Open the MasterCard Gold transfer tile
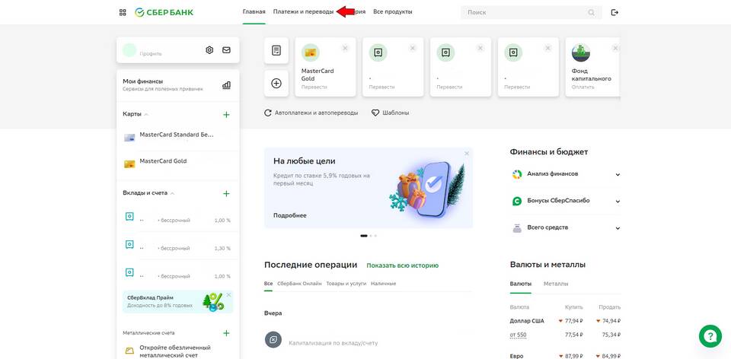 click(325, 67)
